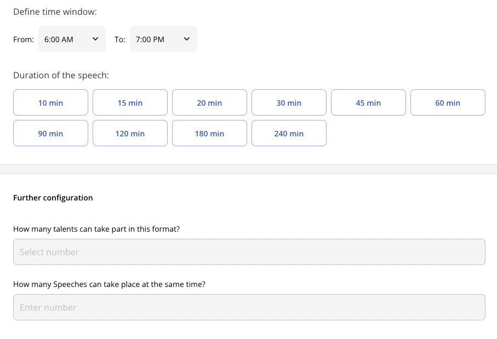497x339 pixels.
Task: Pick the 90 min duration
Action: pos(51,133)
